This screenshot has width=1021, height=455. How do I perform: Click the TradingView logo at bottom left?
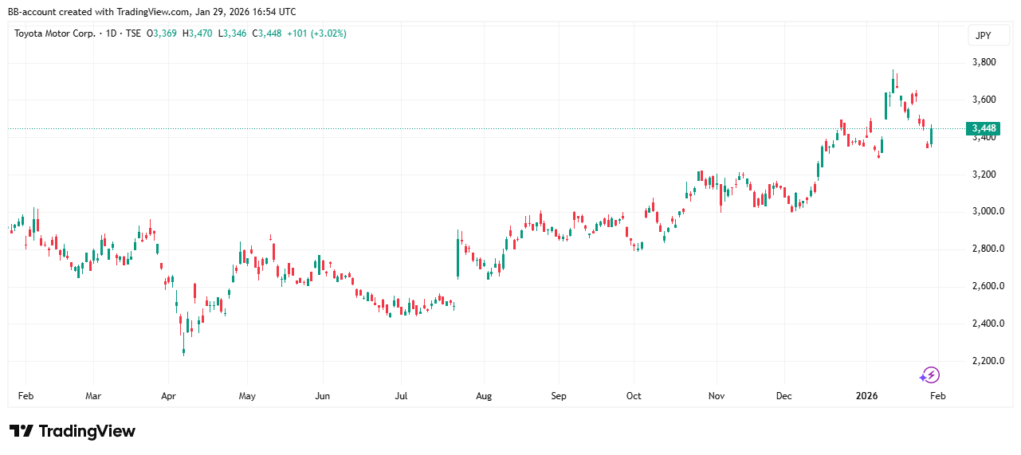tap(73, 431)
